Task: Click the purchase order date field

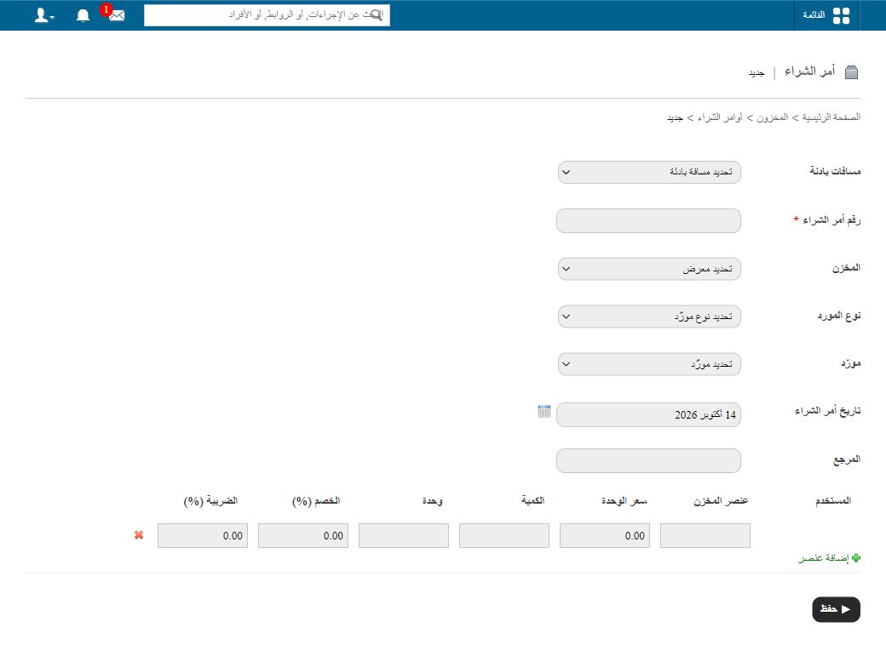Action: pyautogui.click(x=648, y=415)
